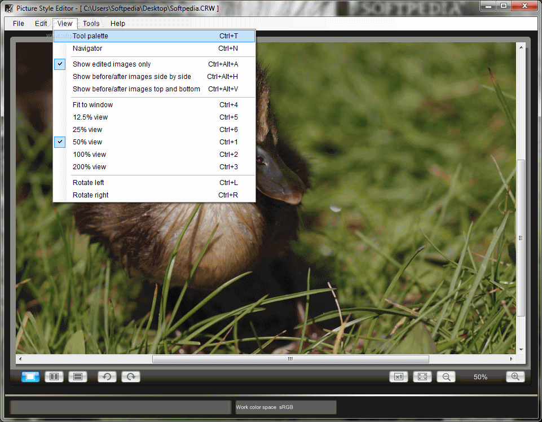Select 100% view menu entry
The width and height of the screenshot is (542, 422).
(154, 155)
